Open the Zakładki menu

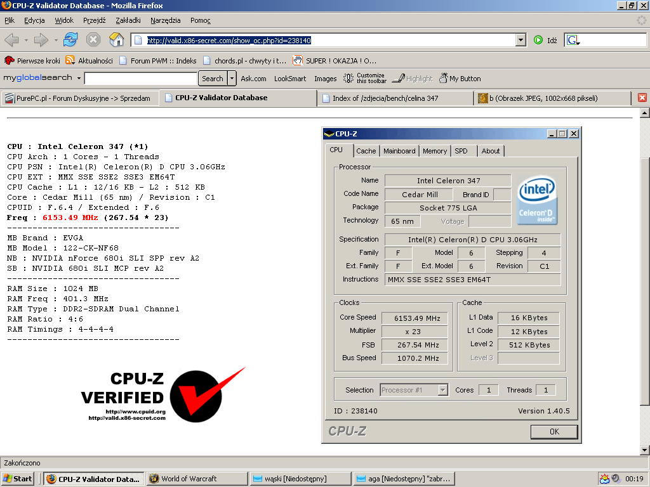[x=128, y=20]
